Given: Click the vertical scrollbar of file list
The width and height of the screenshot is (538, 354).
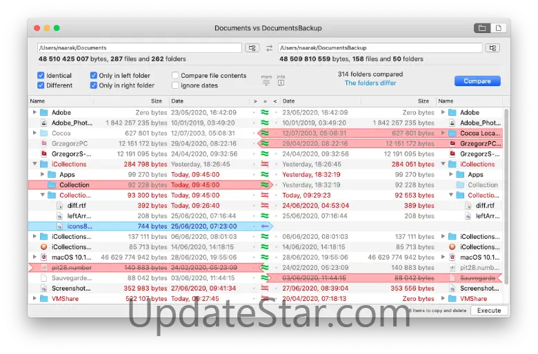Looking at the screenshot, I should tap(506, 196).
